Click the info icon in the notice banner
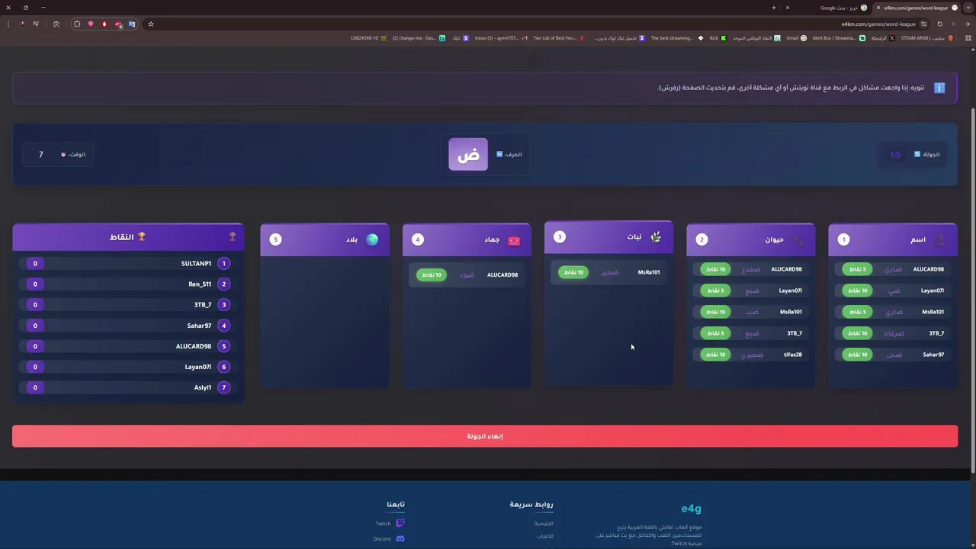This screenshot has width=976, height=549. (939, 88)
